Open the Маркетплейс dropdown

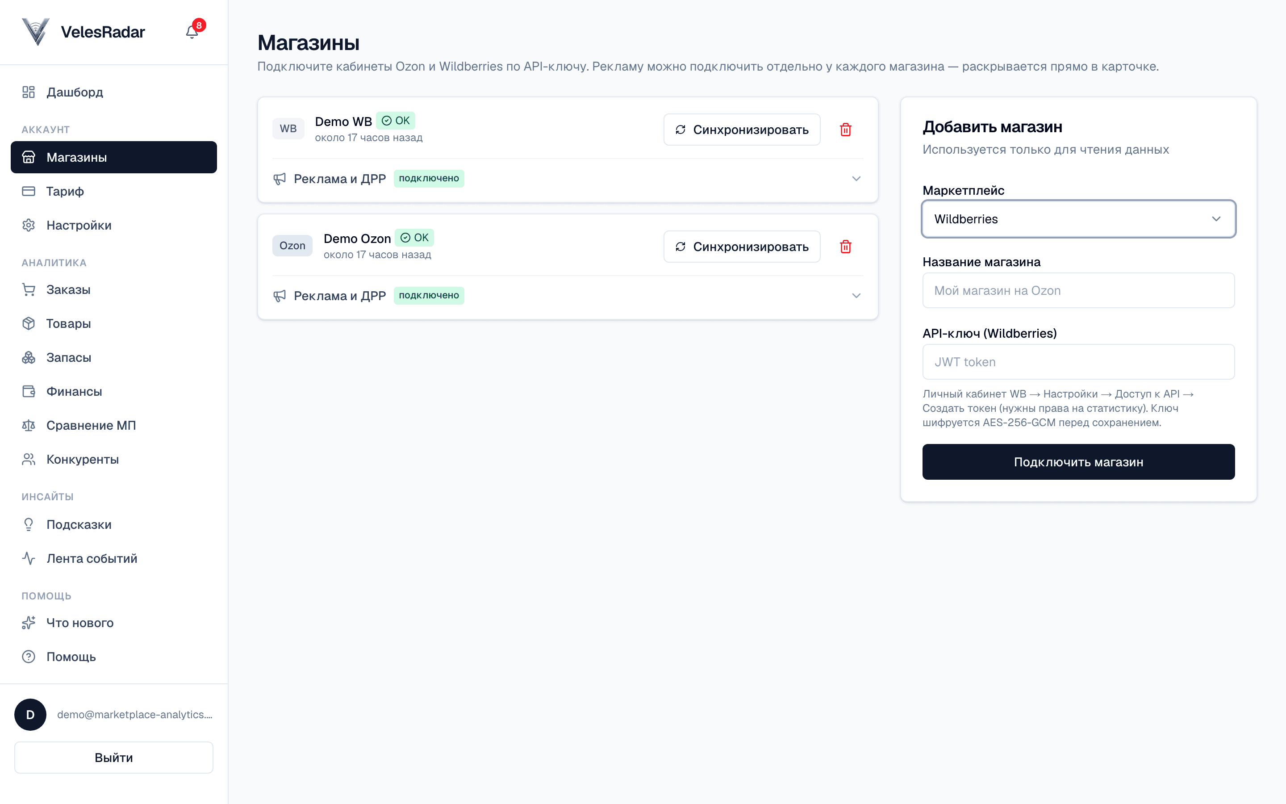[1078, 219]
